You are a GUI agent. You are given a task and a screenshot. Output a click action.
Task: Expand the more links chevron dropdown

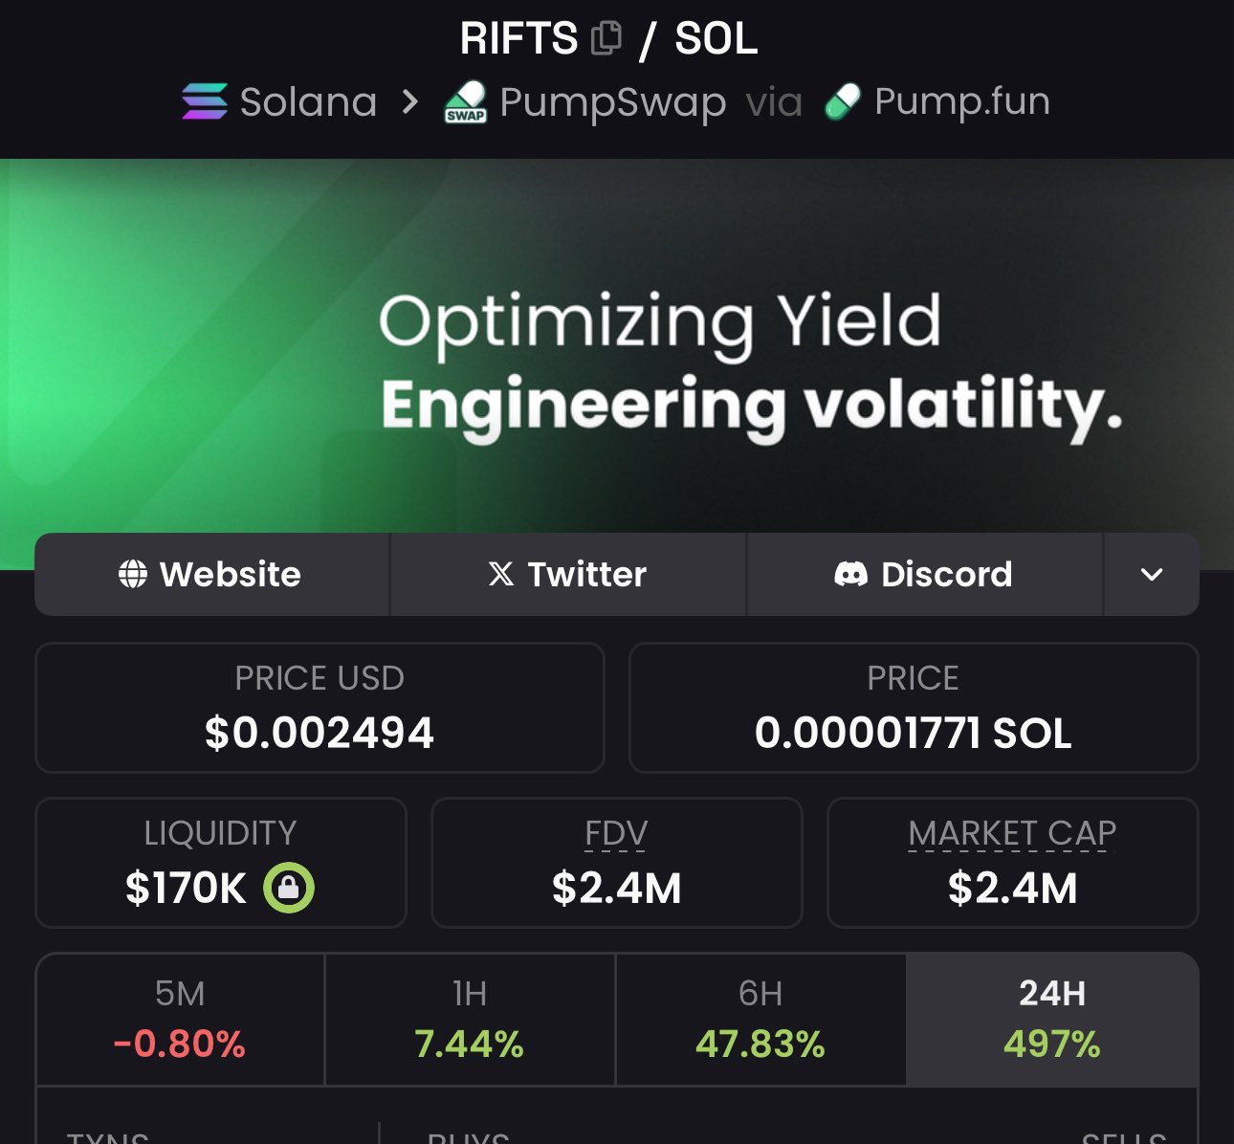(1152, 574)
